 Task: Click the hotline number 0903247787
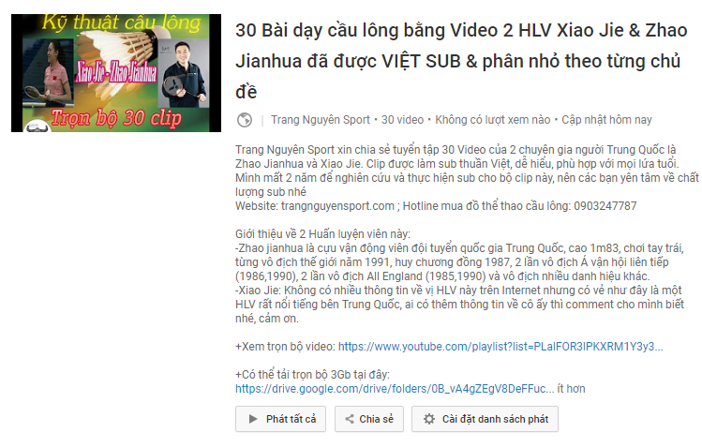pos(605,206)
